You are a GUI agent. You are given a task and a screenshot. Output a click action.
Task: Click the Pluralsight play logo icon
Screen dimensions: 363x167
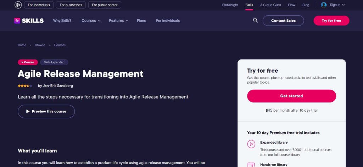pyautogui.click(x=18, y=5)
